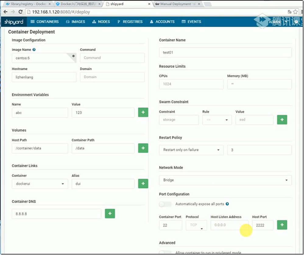Click the Container Port field with 22
Screen dimensions: 304x255
[171, 225]
